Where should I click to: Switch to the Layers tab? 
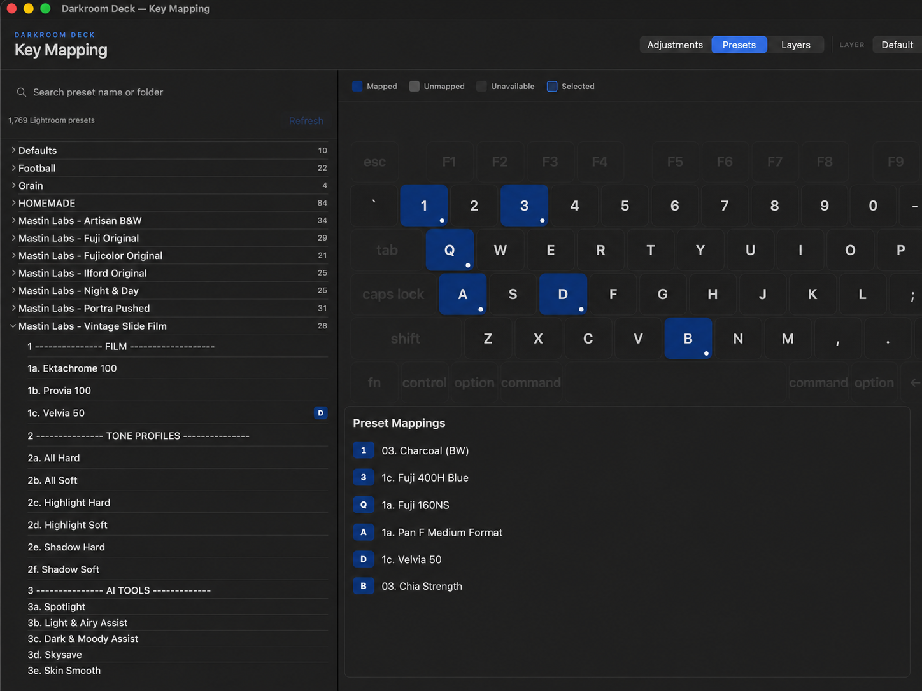[x=795, y=45]
